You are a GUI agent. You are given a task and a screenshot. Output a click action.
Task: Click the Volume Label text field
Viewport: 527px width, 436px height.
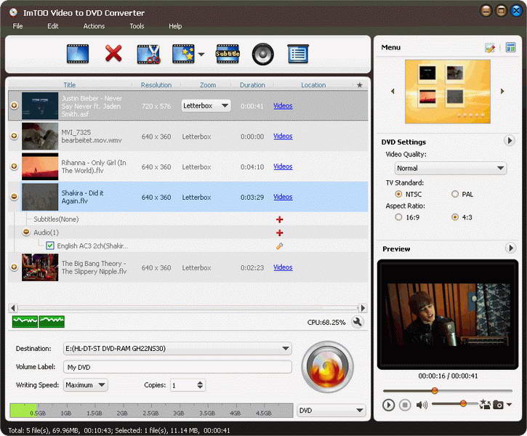coord(177,367)
